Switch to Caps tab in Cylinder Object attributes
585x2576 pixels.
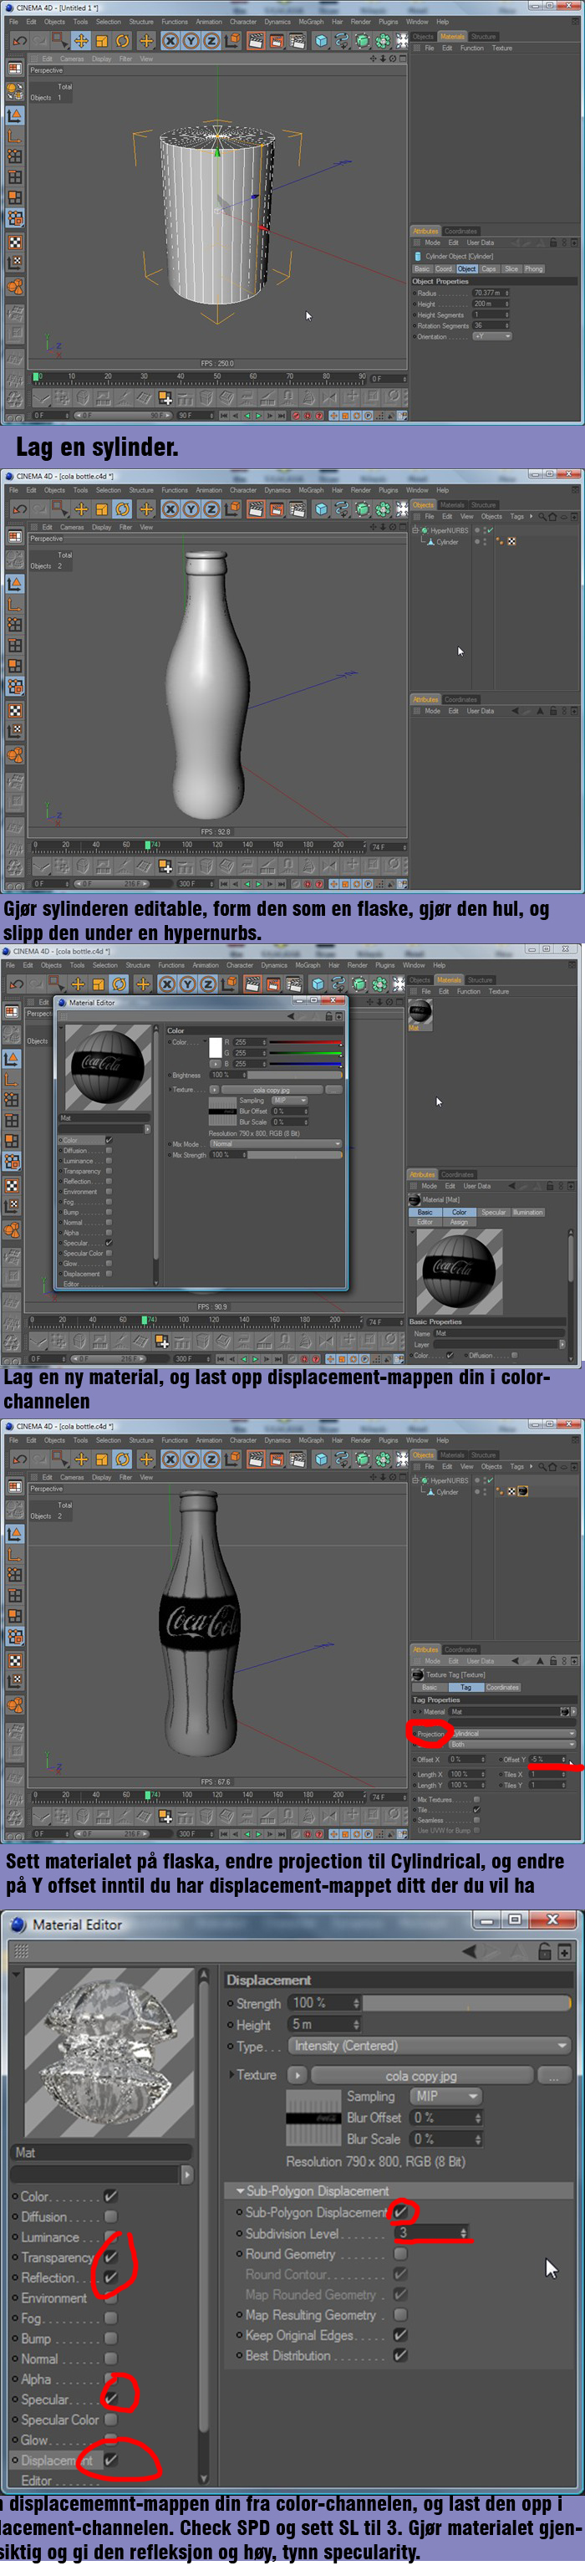489,269
